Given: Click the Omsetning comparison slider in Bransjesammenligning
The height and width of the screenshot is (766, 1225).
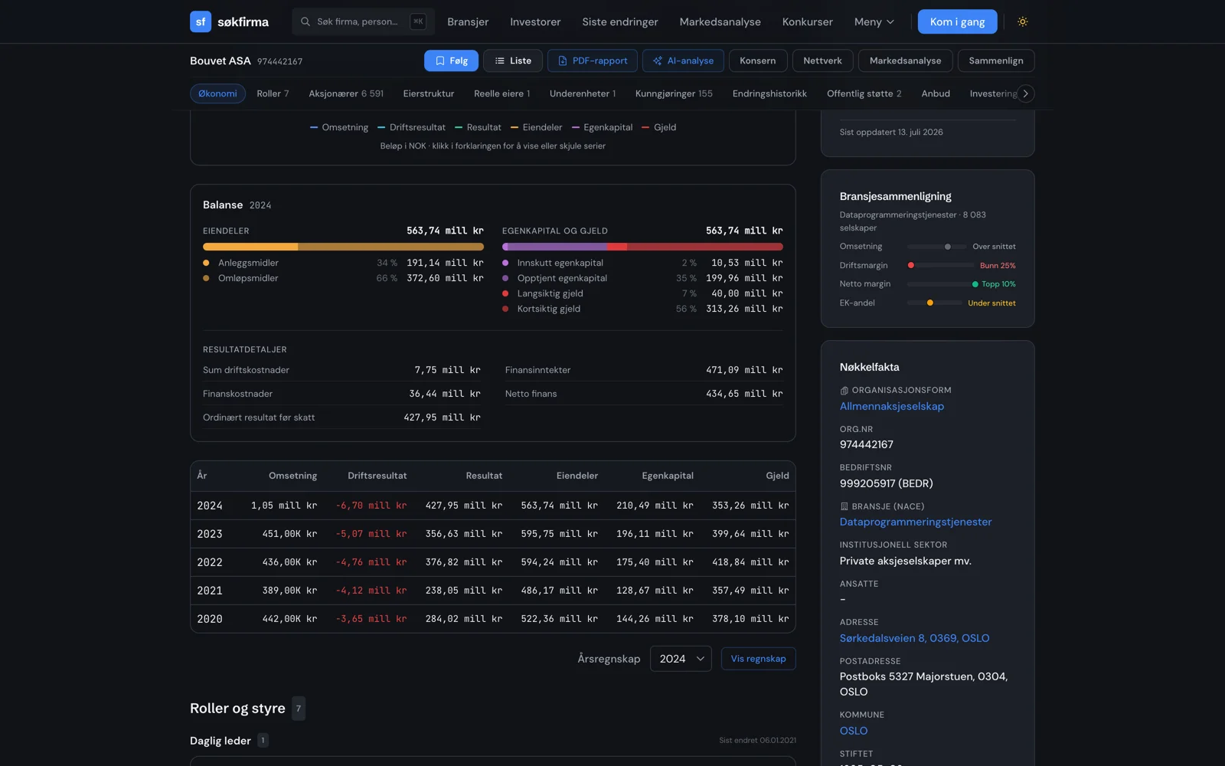Looking at the screenshot, I should pyautogui.click(x=936, y=247).
